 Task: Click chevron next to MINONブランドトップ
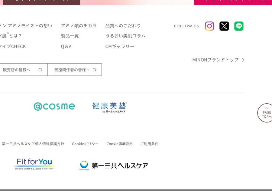point(243,60)
